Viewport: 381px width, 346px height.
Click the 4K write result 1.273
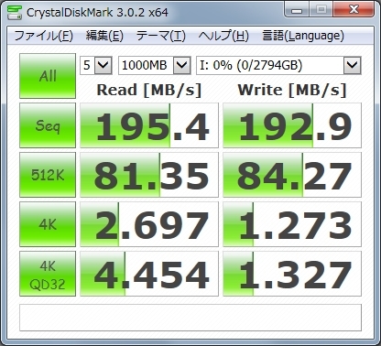click(292, 224)
